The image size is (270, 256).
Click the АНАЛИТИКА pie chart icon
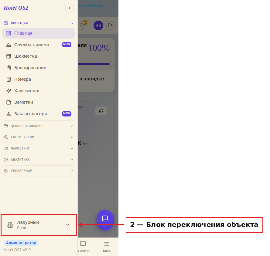(6, 160)
